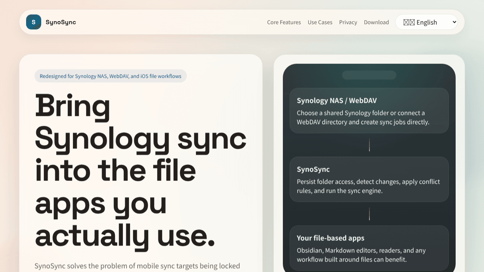
Task: Open the Core Features nav link
Action: tap(284, 22)
